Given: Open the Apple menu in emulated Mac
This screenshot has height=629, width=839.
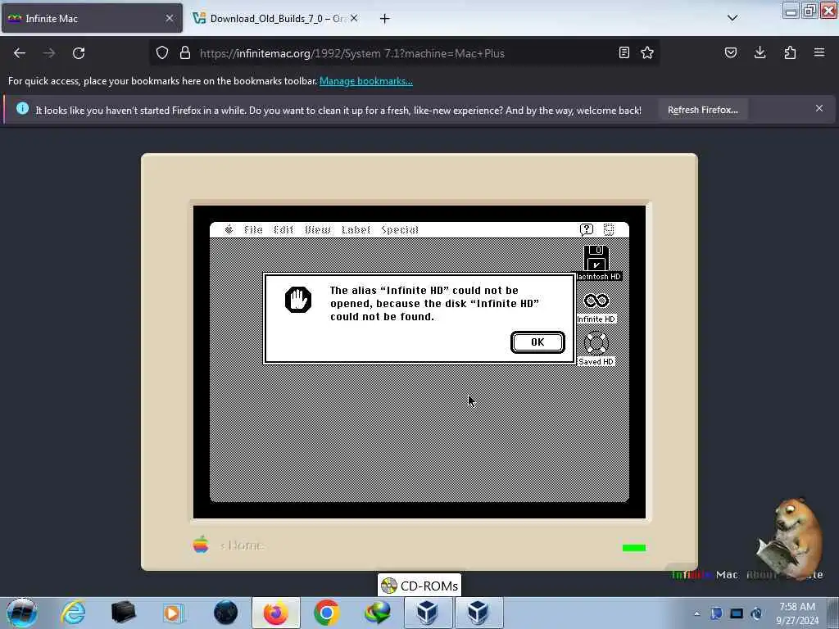Looking at the screenshot, I should (x=229, y=229).
